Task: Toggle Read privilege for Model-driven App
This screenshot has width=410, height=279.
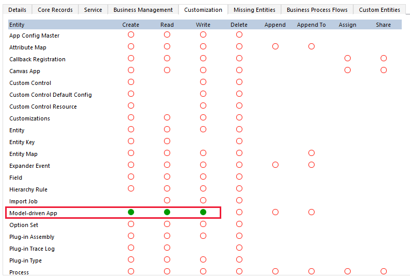Action: [x=167, y=212]
